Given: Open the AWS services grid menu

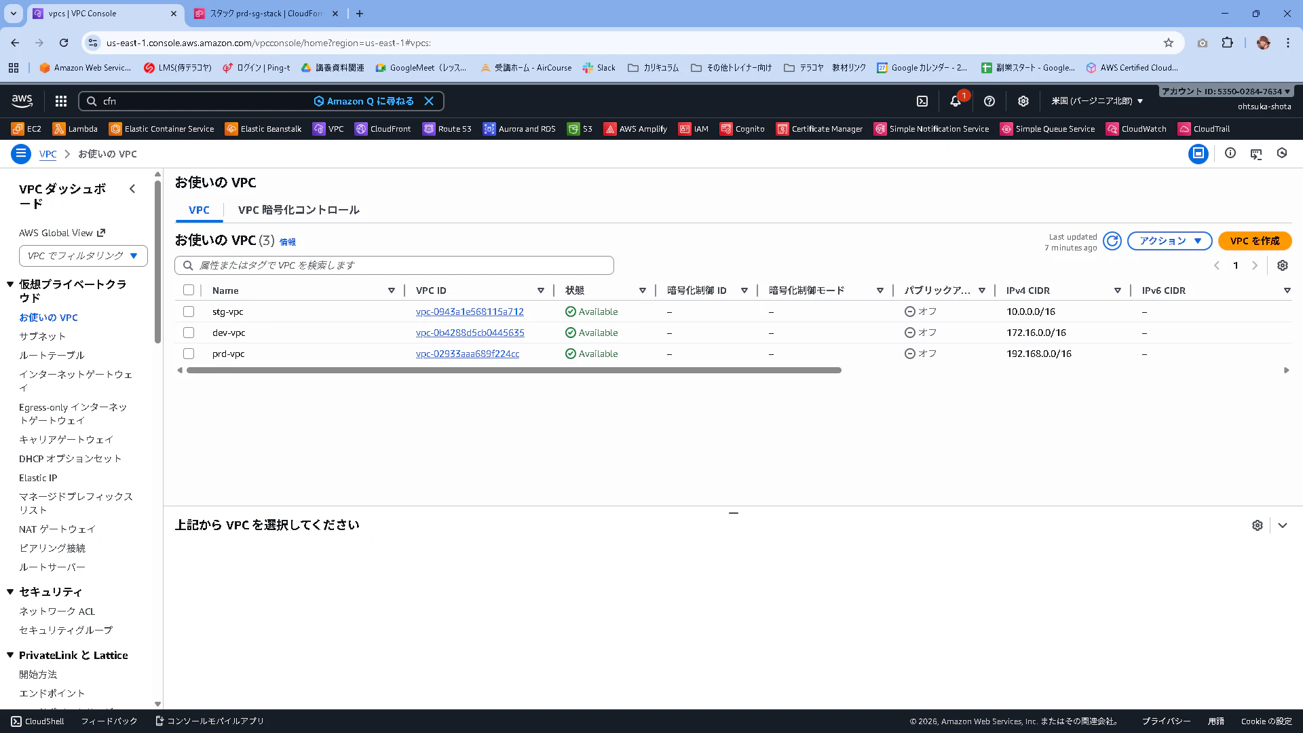Looking at the screenshot, I should [x=61, y=101].
